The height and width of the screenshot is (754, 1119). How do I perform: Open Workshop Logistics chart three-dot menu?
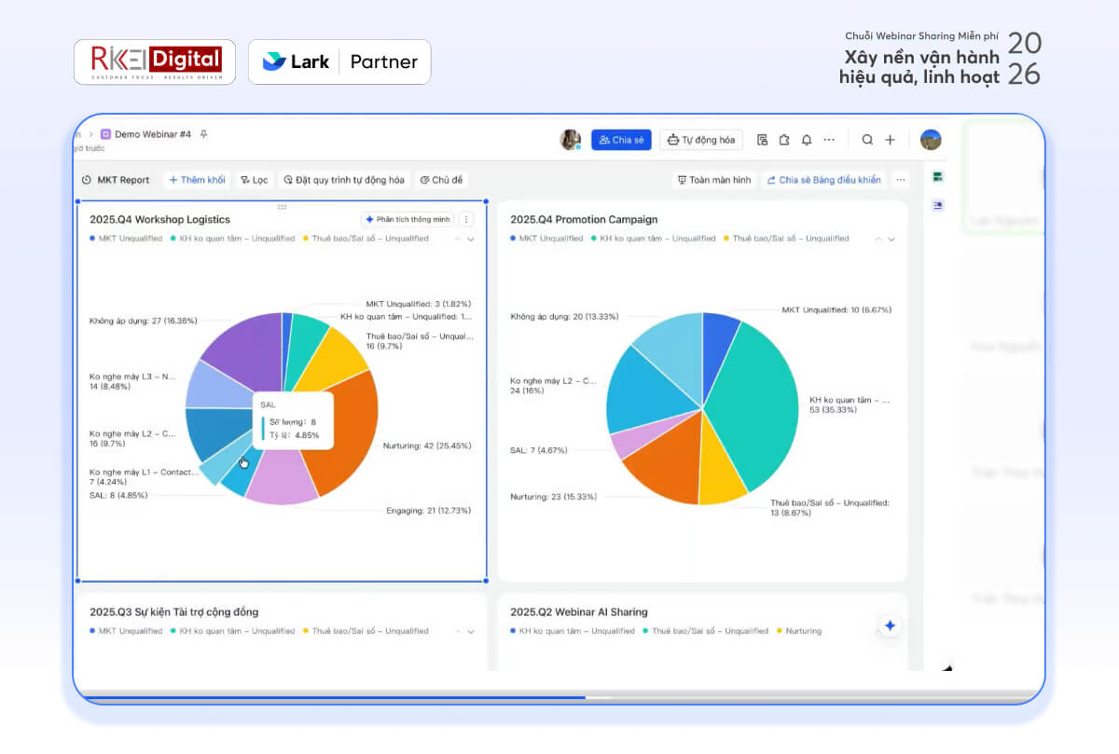point(466,220)
